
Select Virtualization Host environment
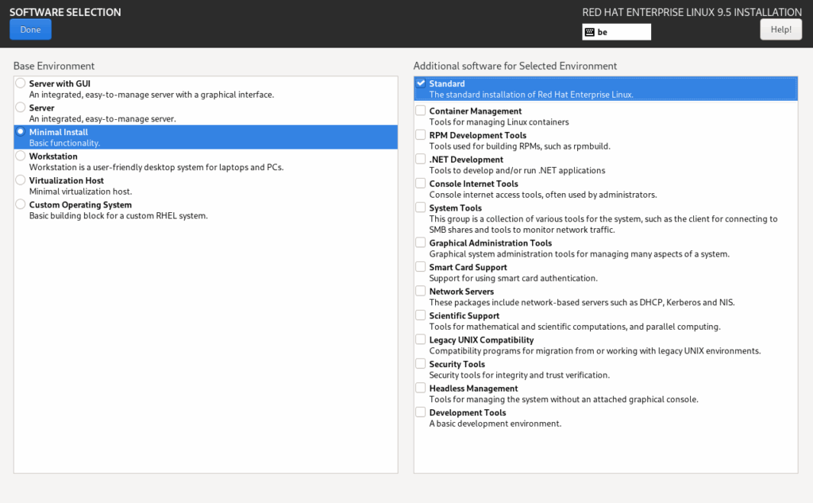pyautogui.click(x=21, y=180)
